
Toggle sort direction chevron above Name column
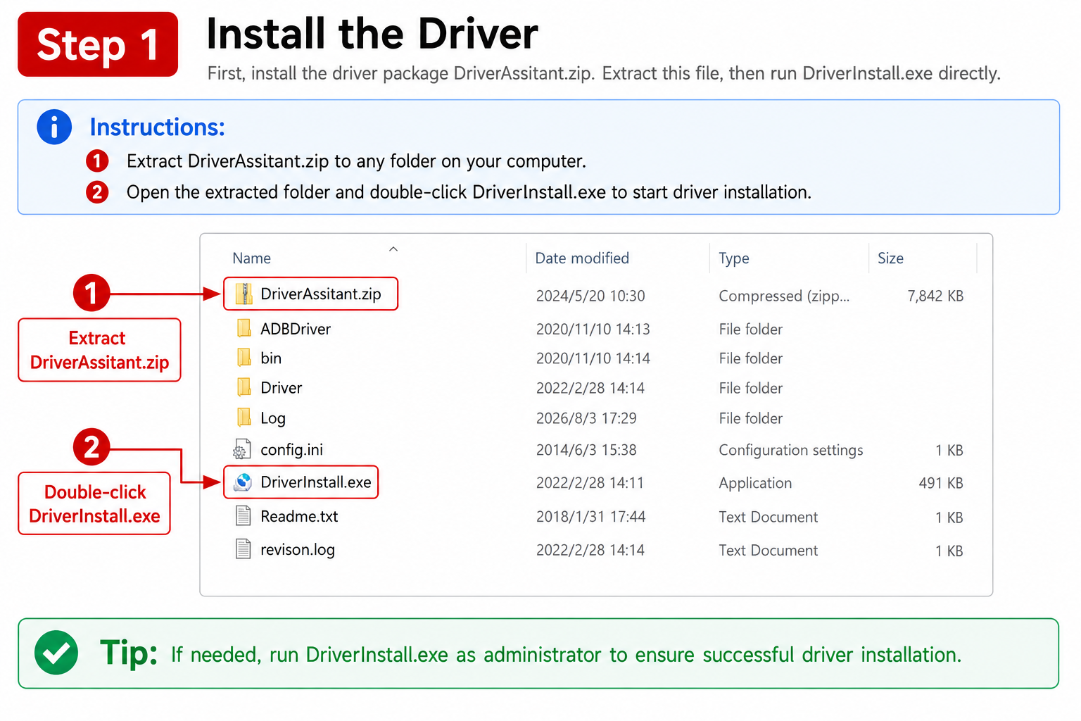pos(393,249)
